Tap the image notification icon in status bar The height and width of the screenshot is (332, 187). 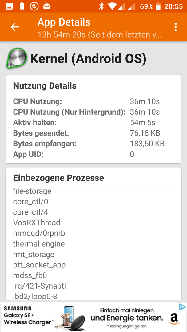point(10,6)
